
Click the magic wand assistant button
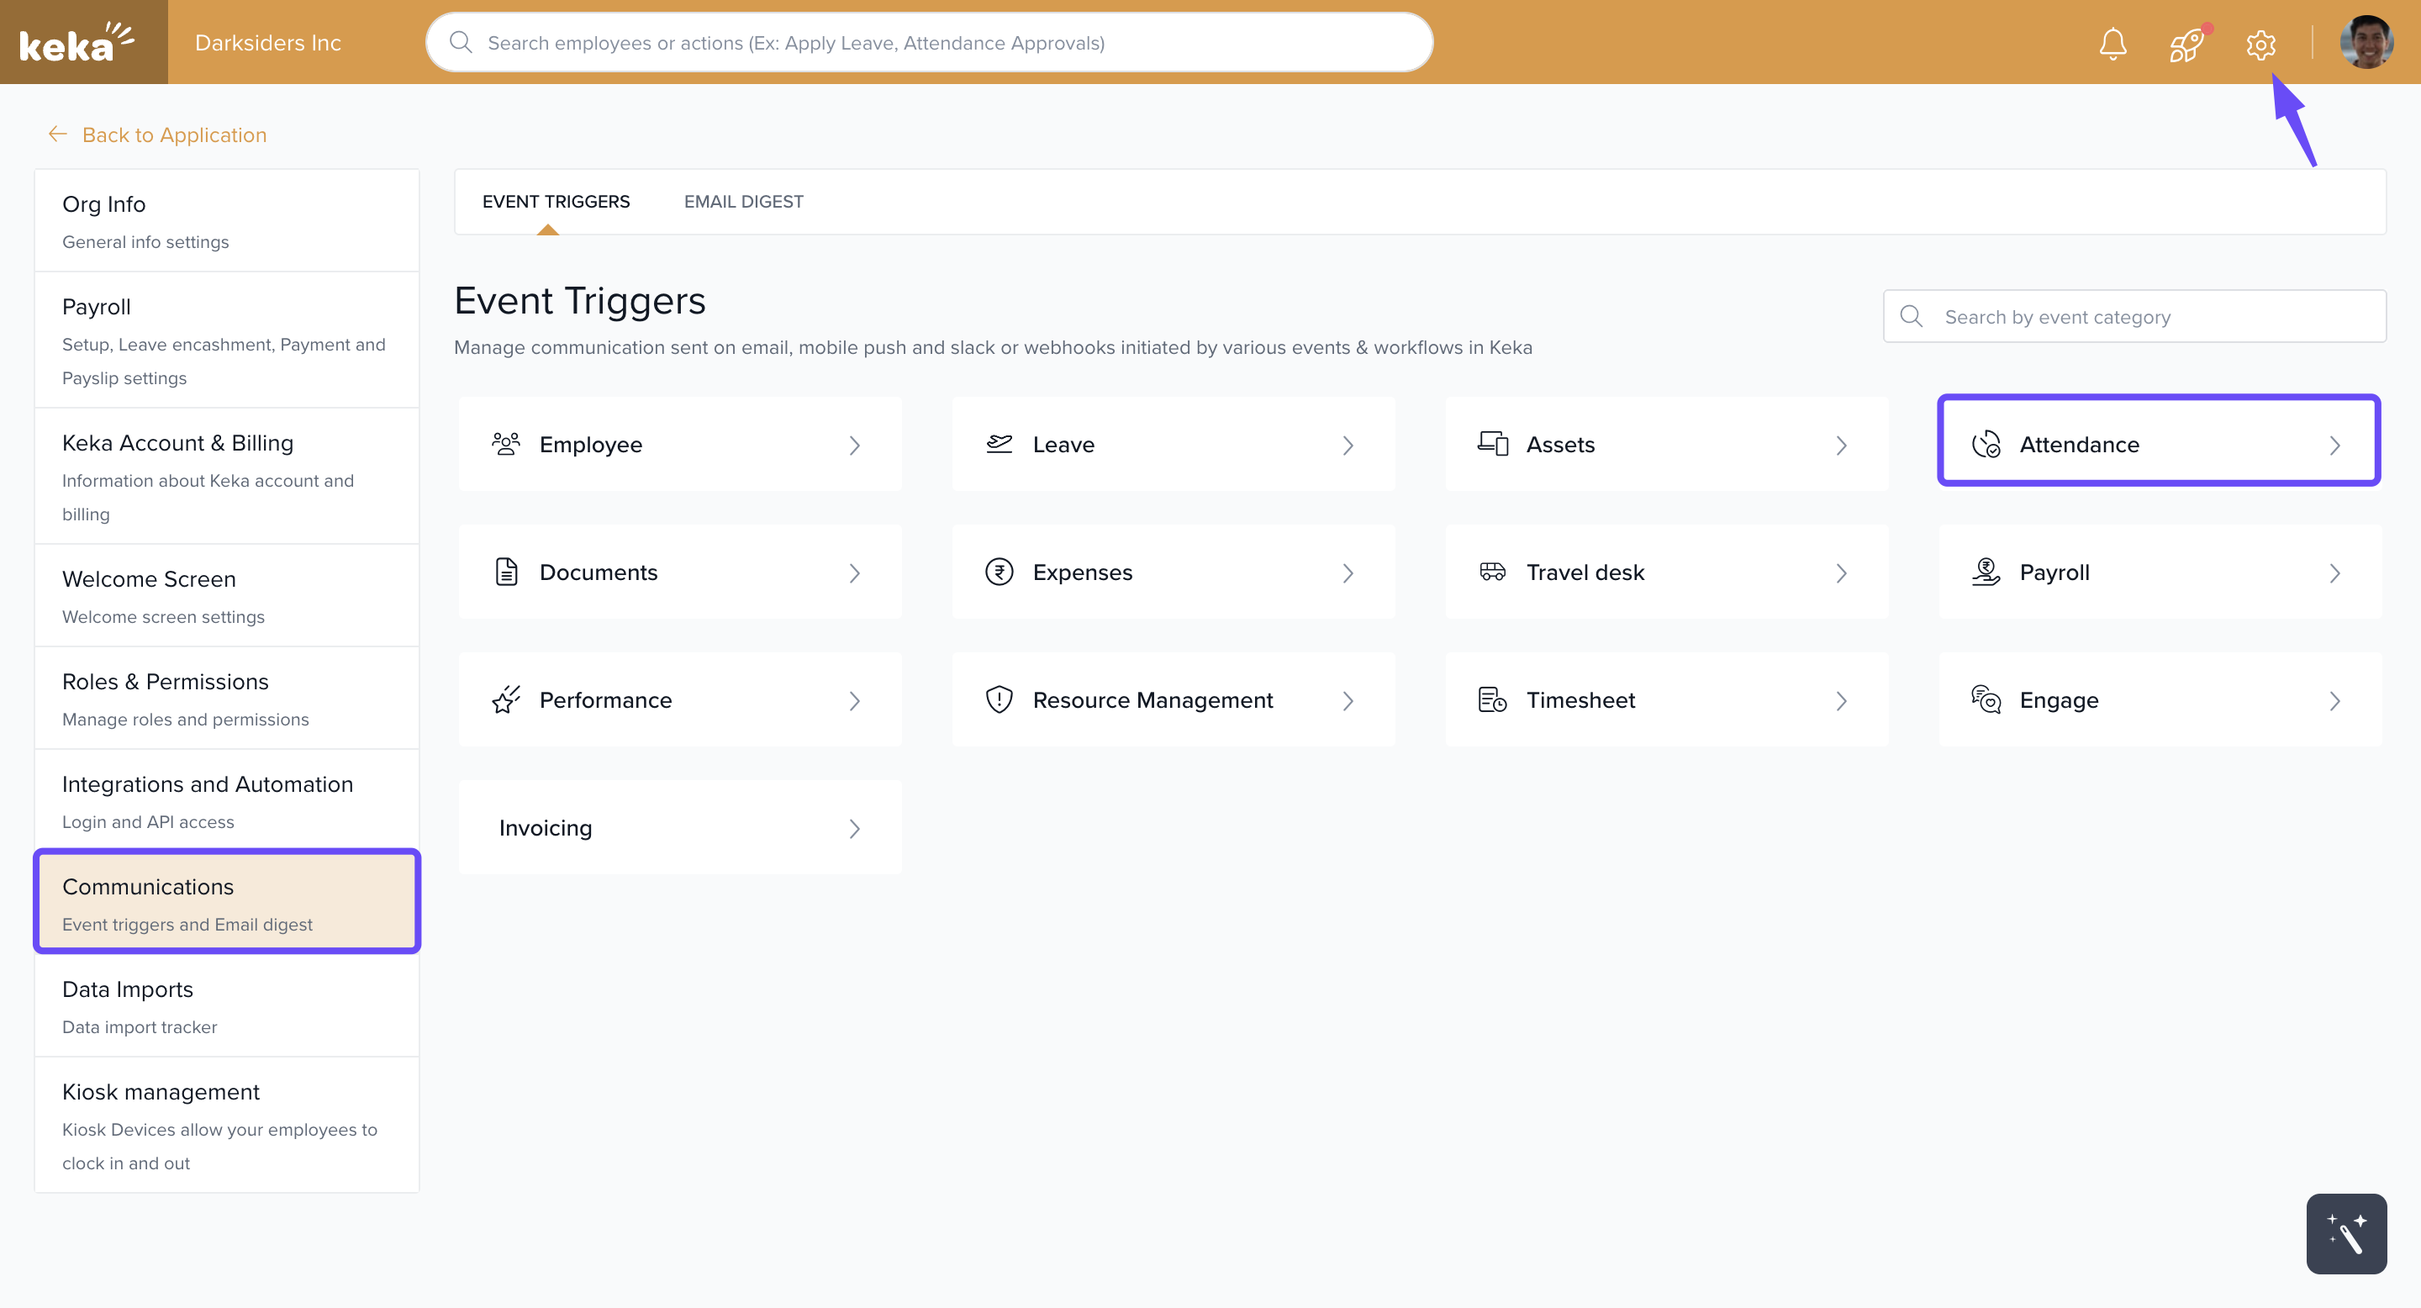tap(2346, 1233)
